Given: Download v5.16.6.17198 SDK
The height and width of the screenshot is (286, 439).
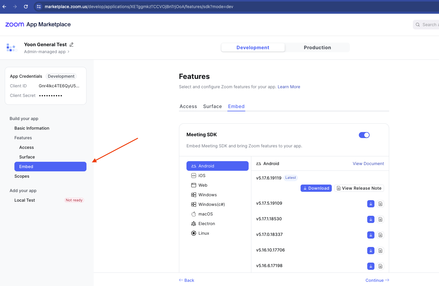Looking at the screenshot, I should (371, 266).
